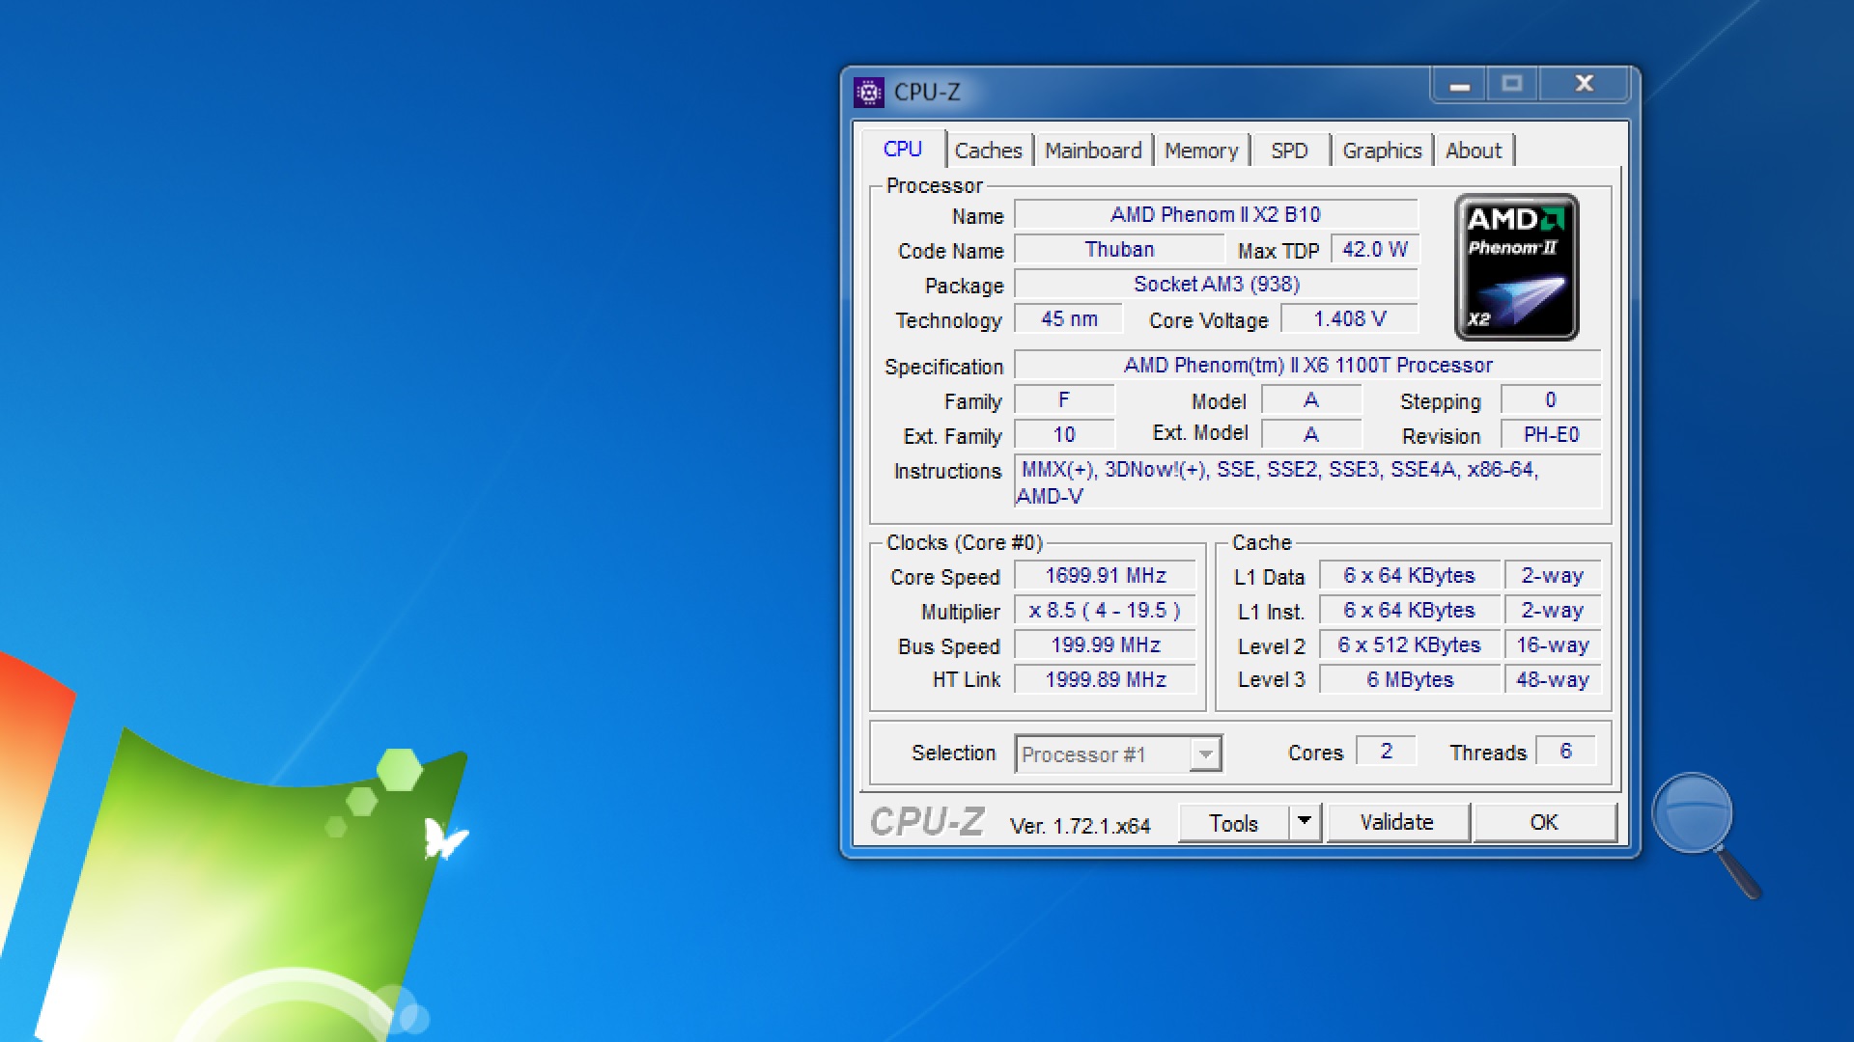Open the SPD tab
1854x1042 pixels.
(x=1288, y=151)
